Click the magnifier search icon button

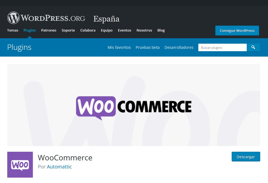253,47
